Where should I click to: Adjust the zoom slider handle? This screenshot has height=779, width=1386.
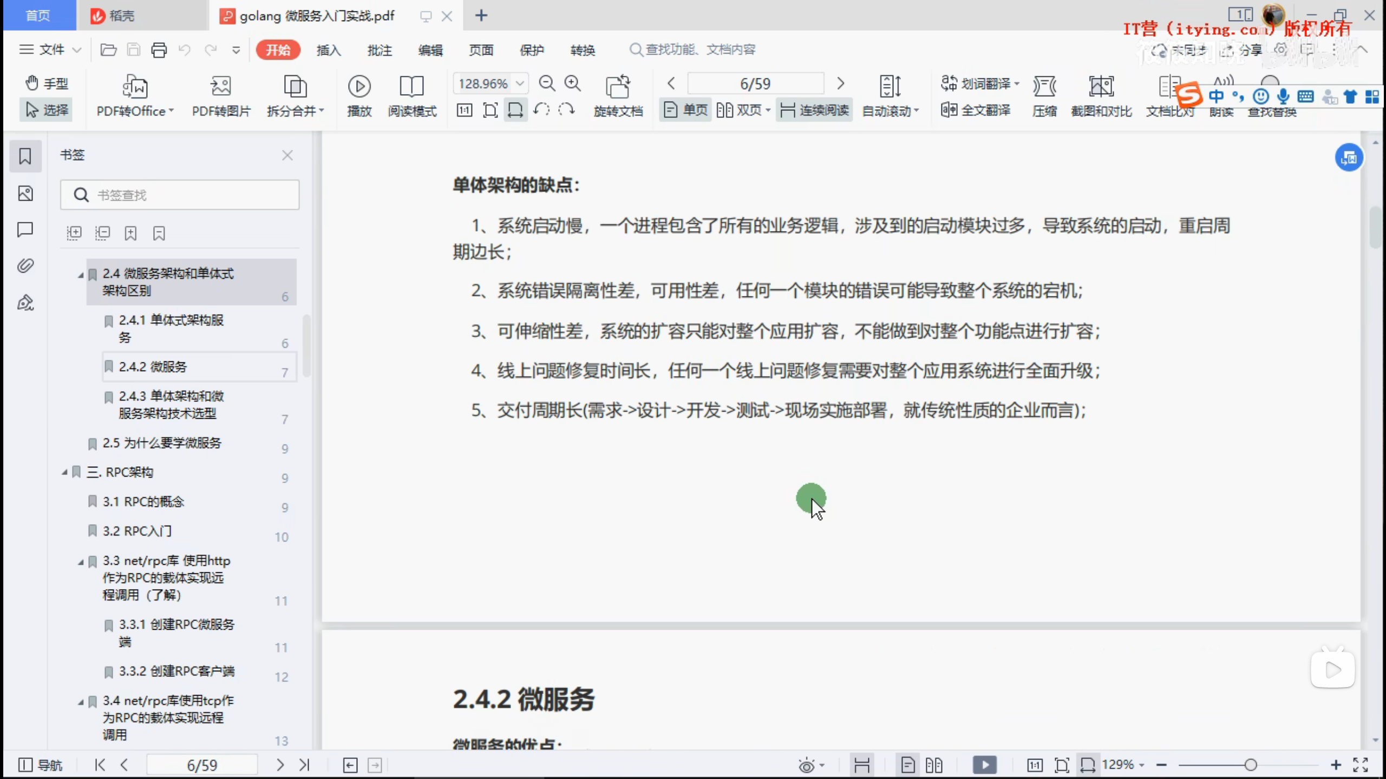click(x=1251, y=765)
